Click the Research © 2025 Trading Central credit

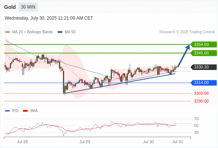click(187, 32)
